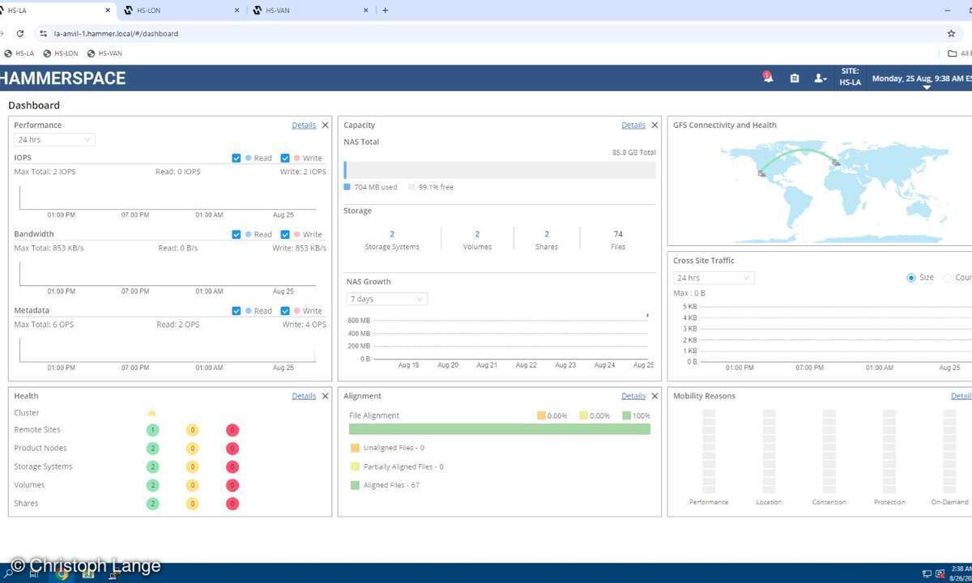Image resolution: width=972 pixels, height=583 pixels.
Task: Uncheck the IOPS Read checkbox
Action: click(237, 158)
